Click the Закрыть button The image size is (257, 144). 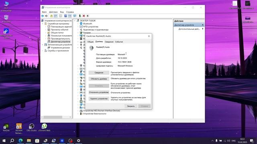coord(131,106)
